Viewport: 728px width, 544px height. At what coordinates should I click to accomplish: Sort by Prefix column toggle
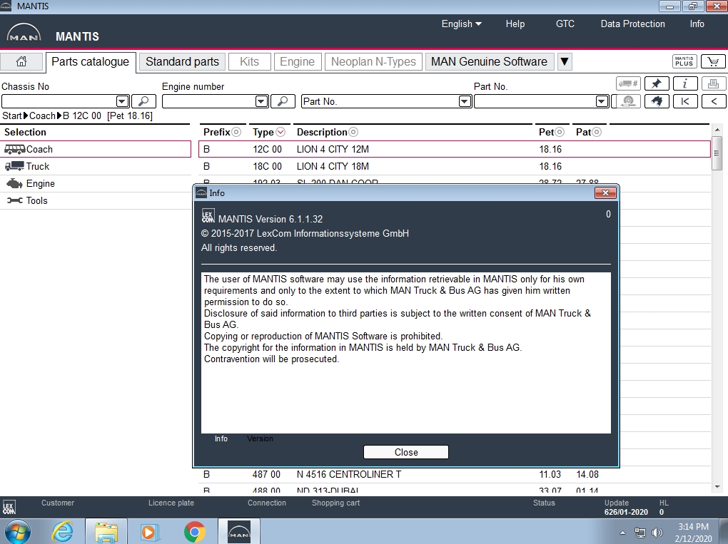point(236,132)
